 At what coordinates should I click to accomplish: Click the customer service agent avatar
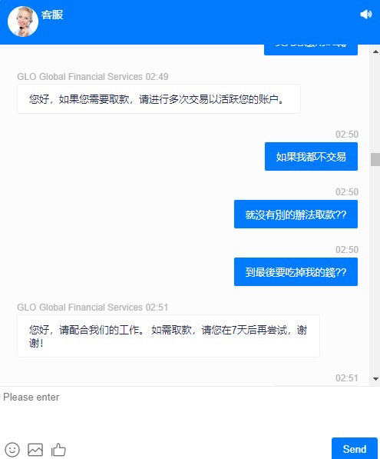tap(23, 22)
